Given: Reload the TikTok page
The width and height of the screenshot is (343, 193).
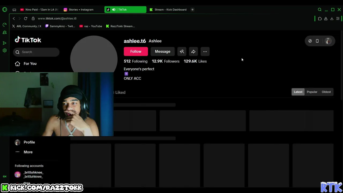Looking at the screenshot, I should [x=25, y=18].
